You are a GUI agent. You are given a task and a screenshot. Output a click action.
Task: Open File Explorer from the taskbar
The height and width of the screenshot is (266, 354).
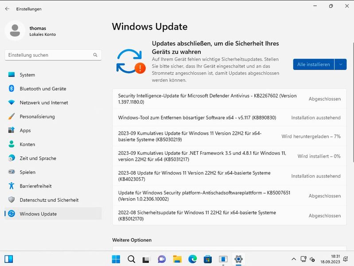pos(177,259)
